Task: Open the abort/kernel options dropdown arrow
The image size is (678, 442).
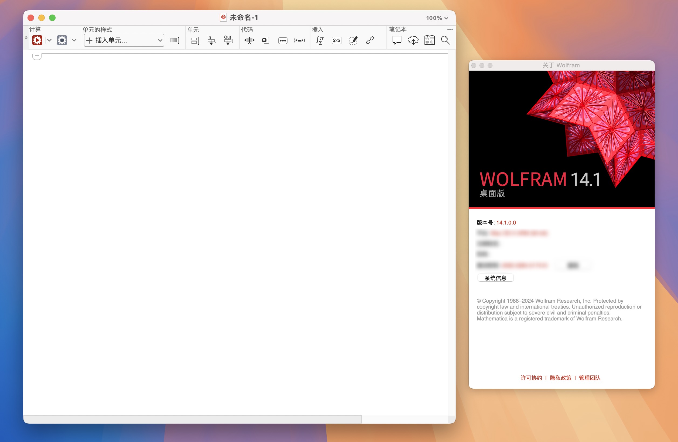Action: (74, 40)
